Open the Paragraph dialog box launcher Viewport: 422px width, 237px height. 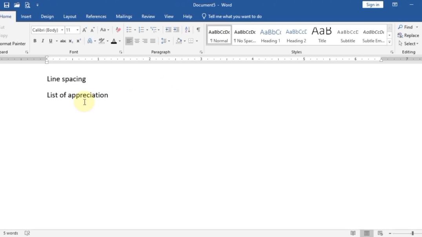click(201, 52)
